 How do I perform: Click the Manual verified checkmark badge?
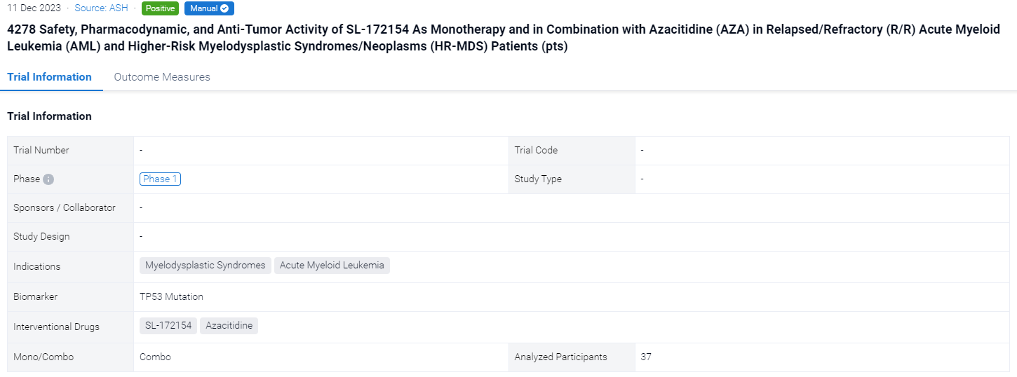click(209, 8)
